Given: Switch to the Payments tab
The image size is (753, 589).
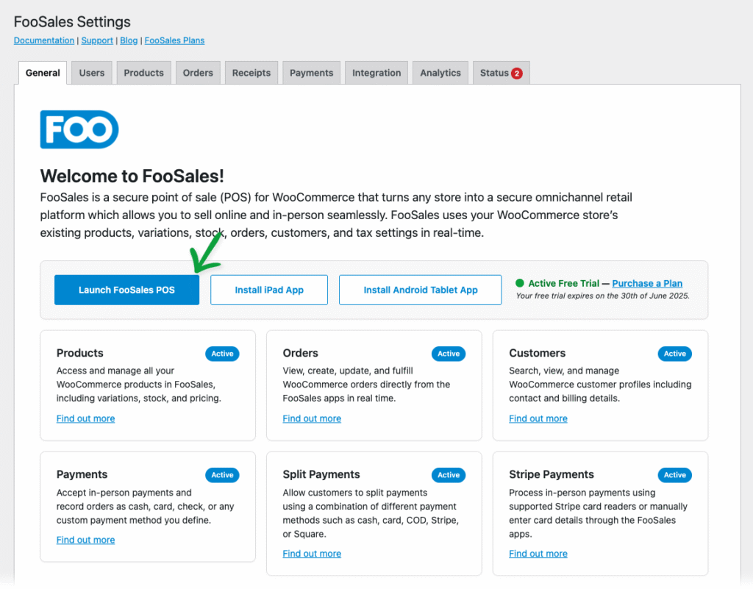Looking at the screenshot, I should pos(311,73).
